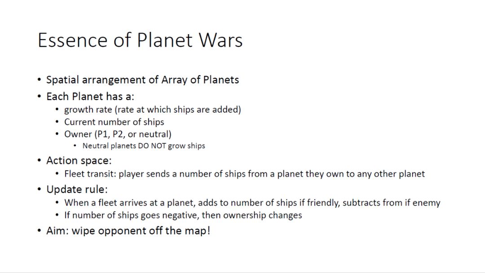This screenshot has height=273, width=485.
Task: Select the "Update rule:" bullet heading
Action: (77, 189)
